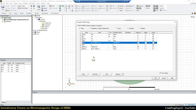
Task: Click the Edge tool icon
Action: pos(119,10)
